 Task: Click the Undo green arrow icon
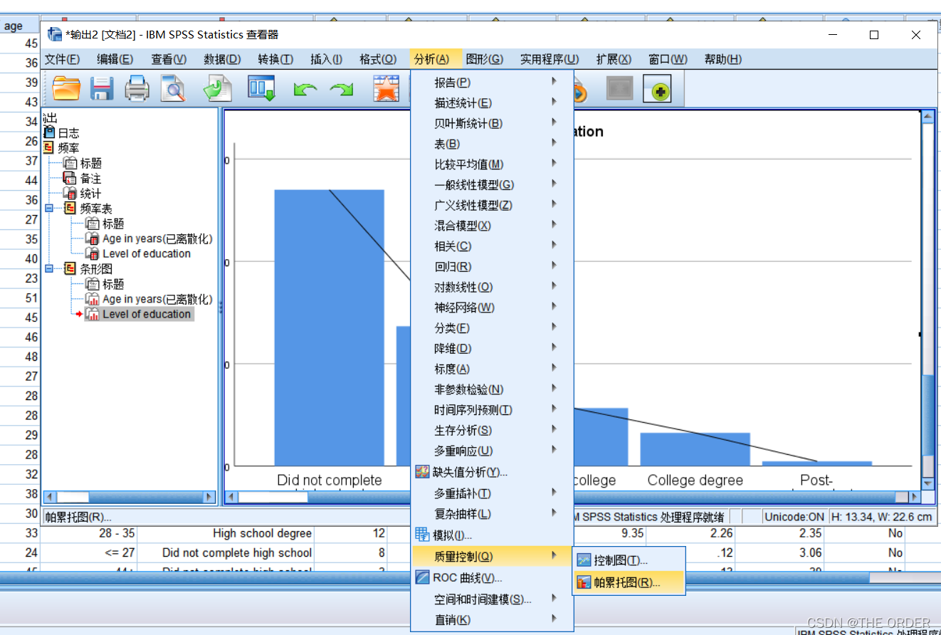(x=305, y=90)
